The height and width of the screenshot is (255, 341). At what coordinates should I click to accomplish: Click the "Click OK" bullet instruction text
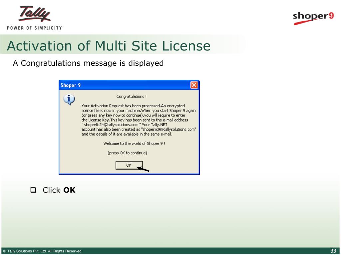click(59, 190)
